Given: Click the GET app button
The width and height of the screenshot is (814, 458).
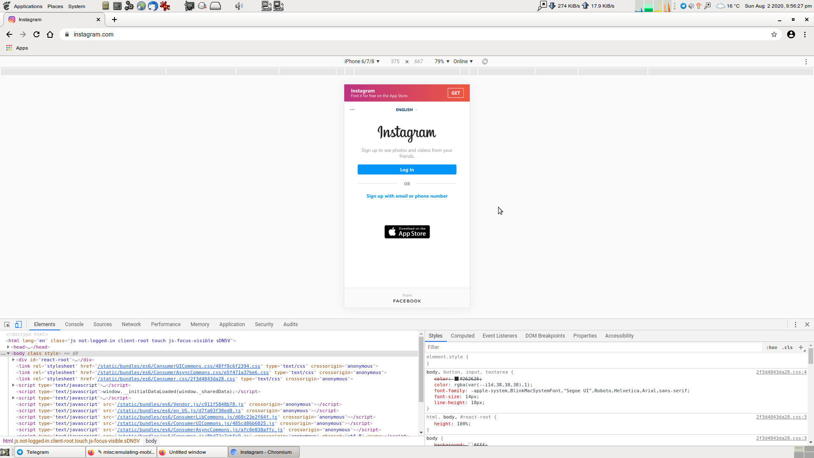Looking at the screenshot, I should [456, 93].
